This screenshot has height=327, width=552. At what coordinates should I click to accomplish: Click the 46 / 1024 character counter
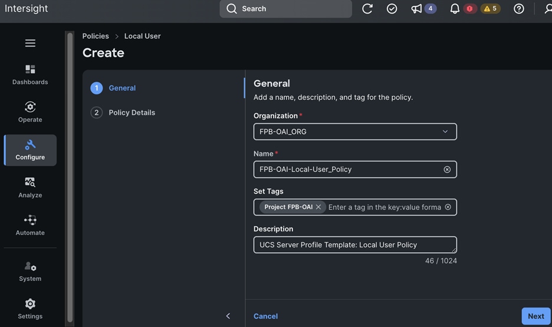pyautogui.click(x=441, y=261)
